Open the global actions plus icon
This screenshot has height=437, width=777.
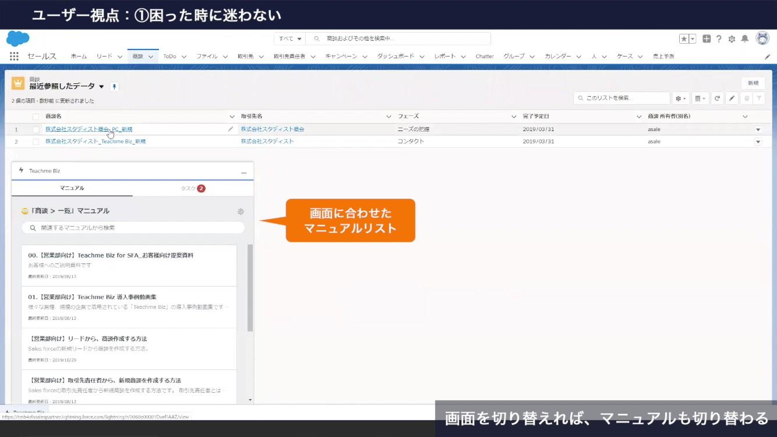707,39
